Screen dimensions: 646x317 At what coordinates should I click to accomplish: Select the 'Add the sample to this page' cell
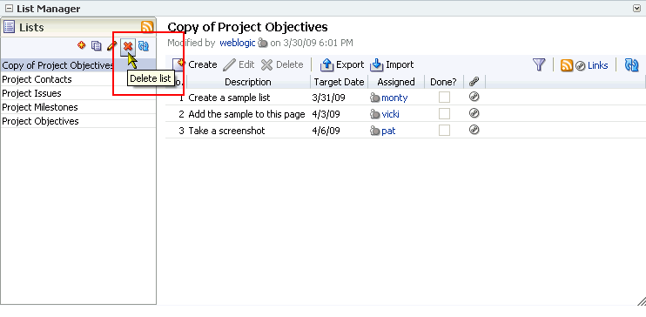[x=246, y=114]
